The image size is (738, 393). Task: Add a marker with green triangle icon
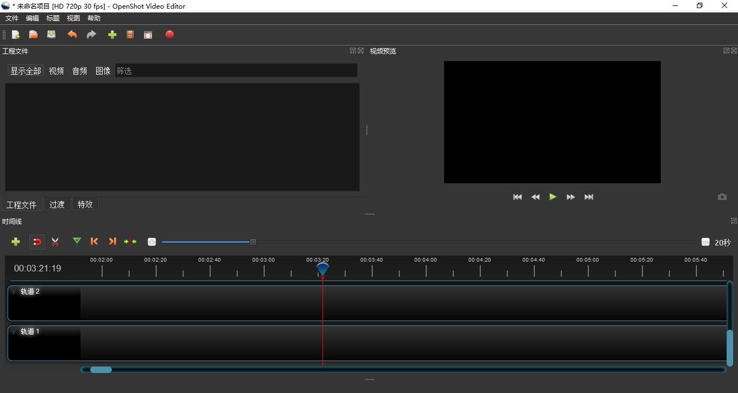point(77,241)
